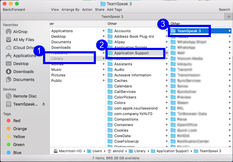233x162 pixels.
Task: Open the Compositions folder
Action: tap(137, 119)
